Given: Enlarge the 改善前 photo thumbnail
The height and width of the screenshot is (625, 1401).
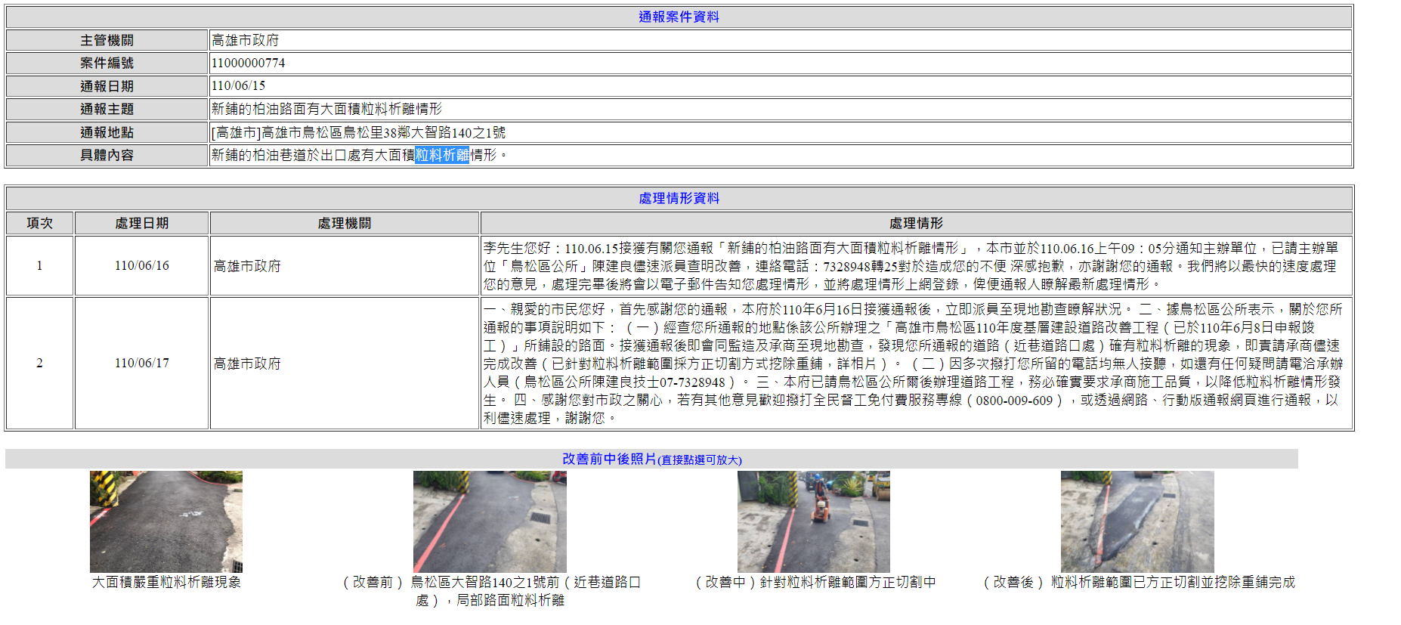Looking at the screenshot, I should [x=490, y=521].
